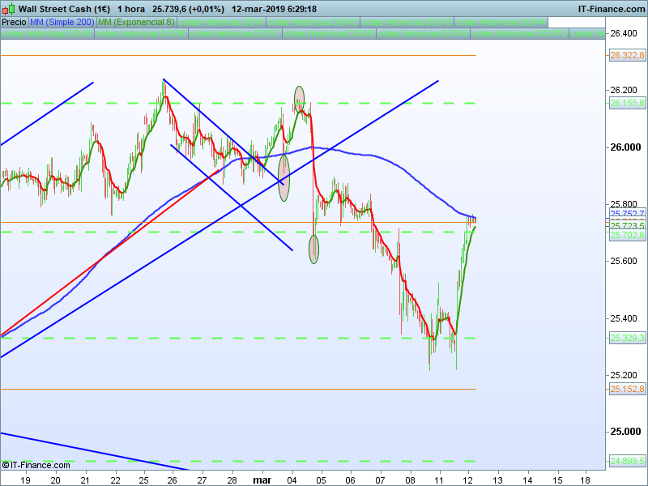This screenshot has height=486, width=648.
Task: Click the blue 25.752,7 moving average label
Action: [627, 213]
